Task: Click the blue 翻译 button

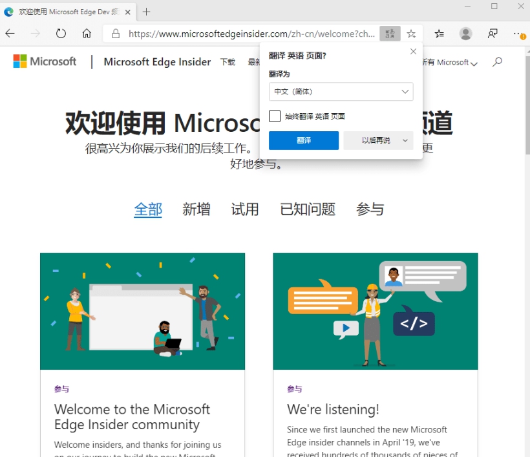Action: (303, 140)
